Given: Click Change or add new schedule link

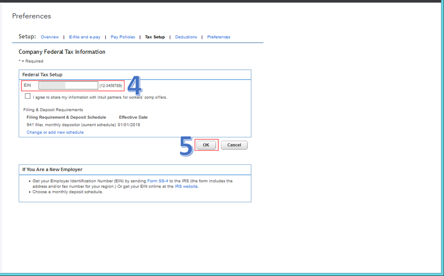Looking at the screenshot, I should tap(55, 132).
